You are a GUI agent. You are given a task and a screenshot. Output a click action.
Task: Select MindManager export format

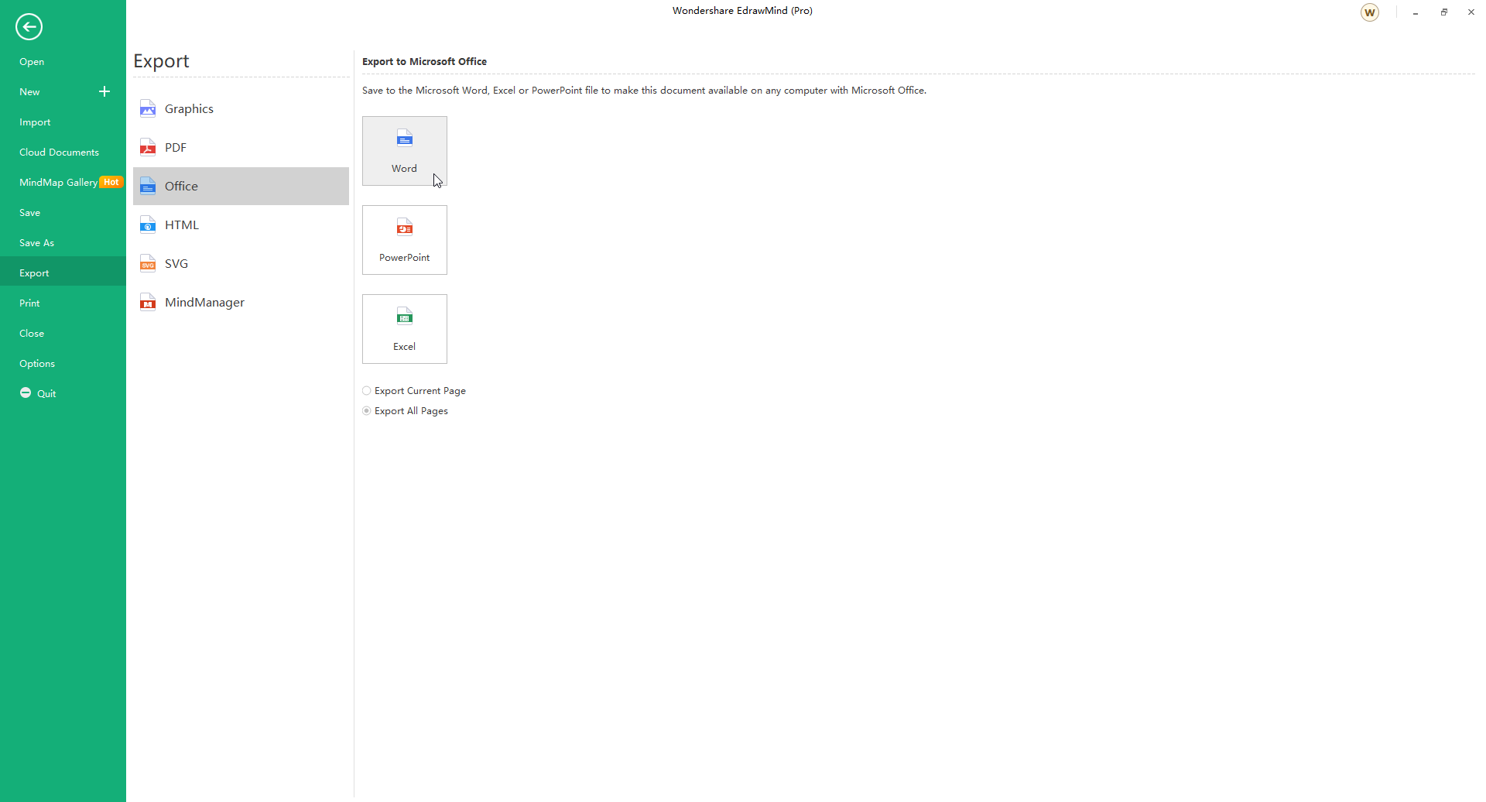[x=241, y=303]
